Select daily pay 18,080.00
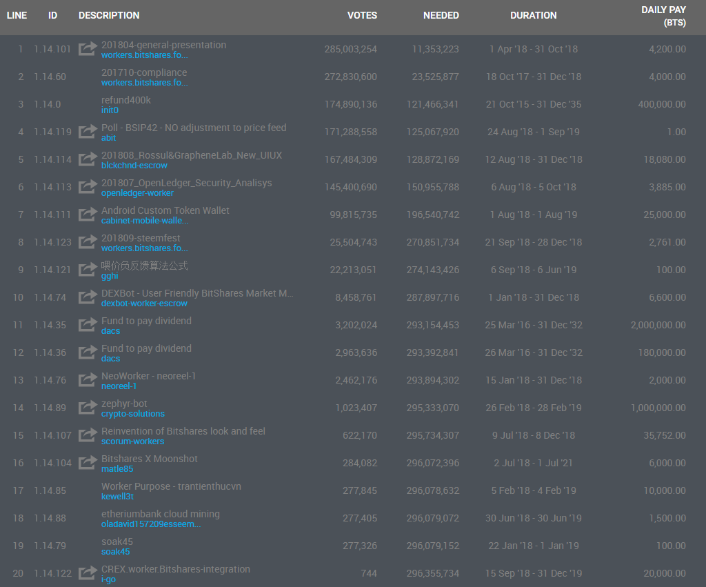This screenshot has height=587, width=706. point(665,159)
